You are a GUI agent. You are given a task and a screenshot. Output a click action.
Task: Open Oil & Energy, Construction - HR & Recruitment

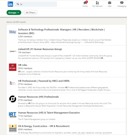[x=44, y=126]
